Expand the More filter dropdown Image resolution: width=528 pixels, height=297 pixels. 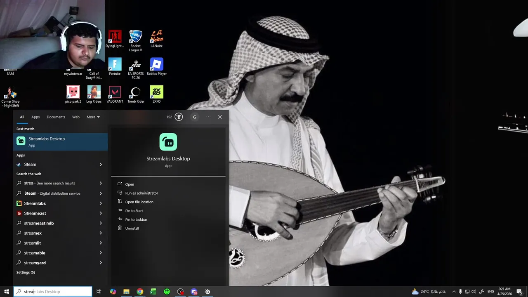(x=93, y=117)
